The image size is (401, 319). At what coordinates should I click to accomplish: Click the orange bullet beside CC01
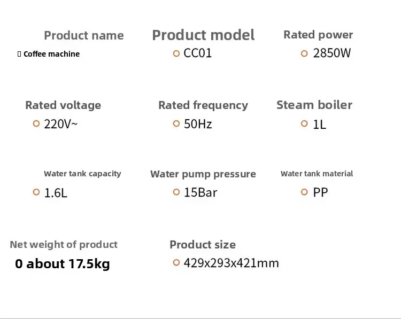(x=176, y=53)
